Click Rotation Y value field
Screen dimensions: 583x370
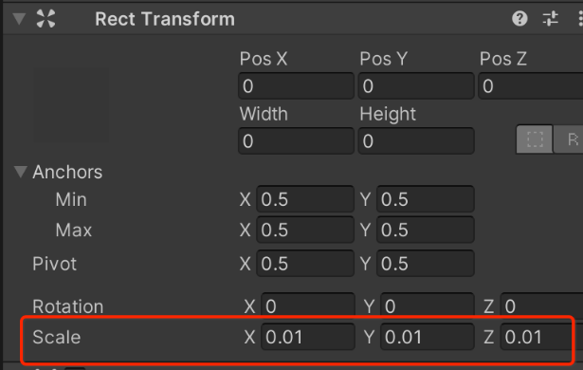[x=428, y=306]
